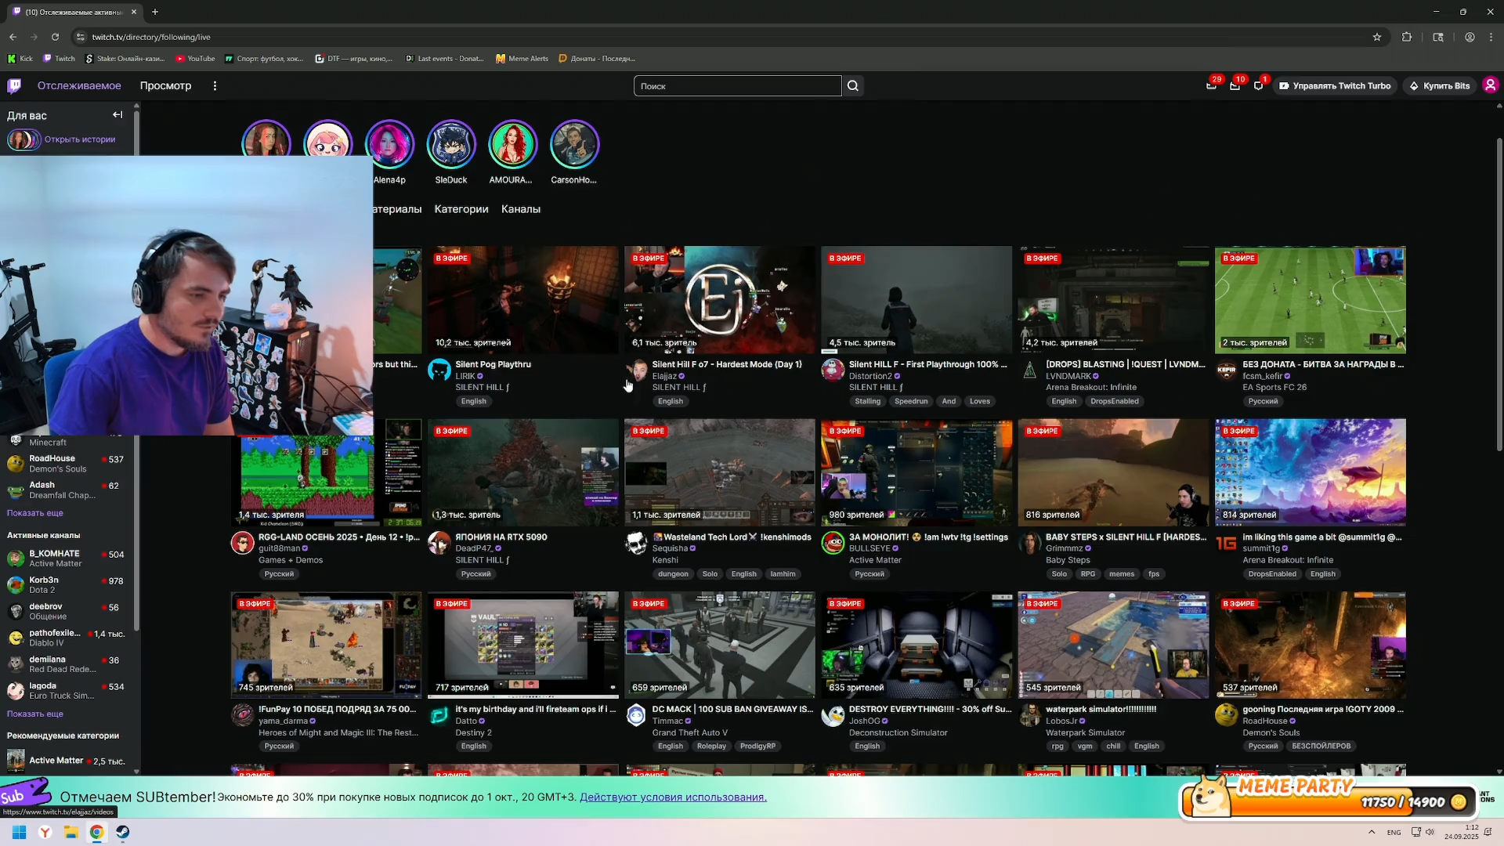Bookmark this page with the star icon
Viewport: 1504px width, 846px height.
(1377, 37)
